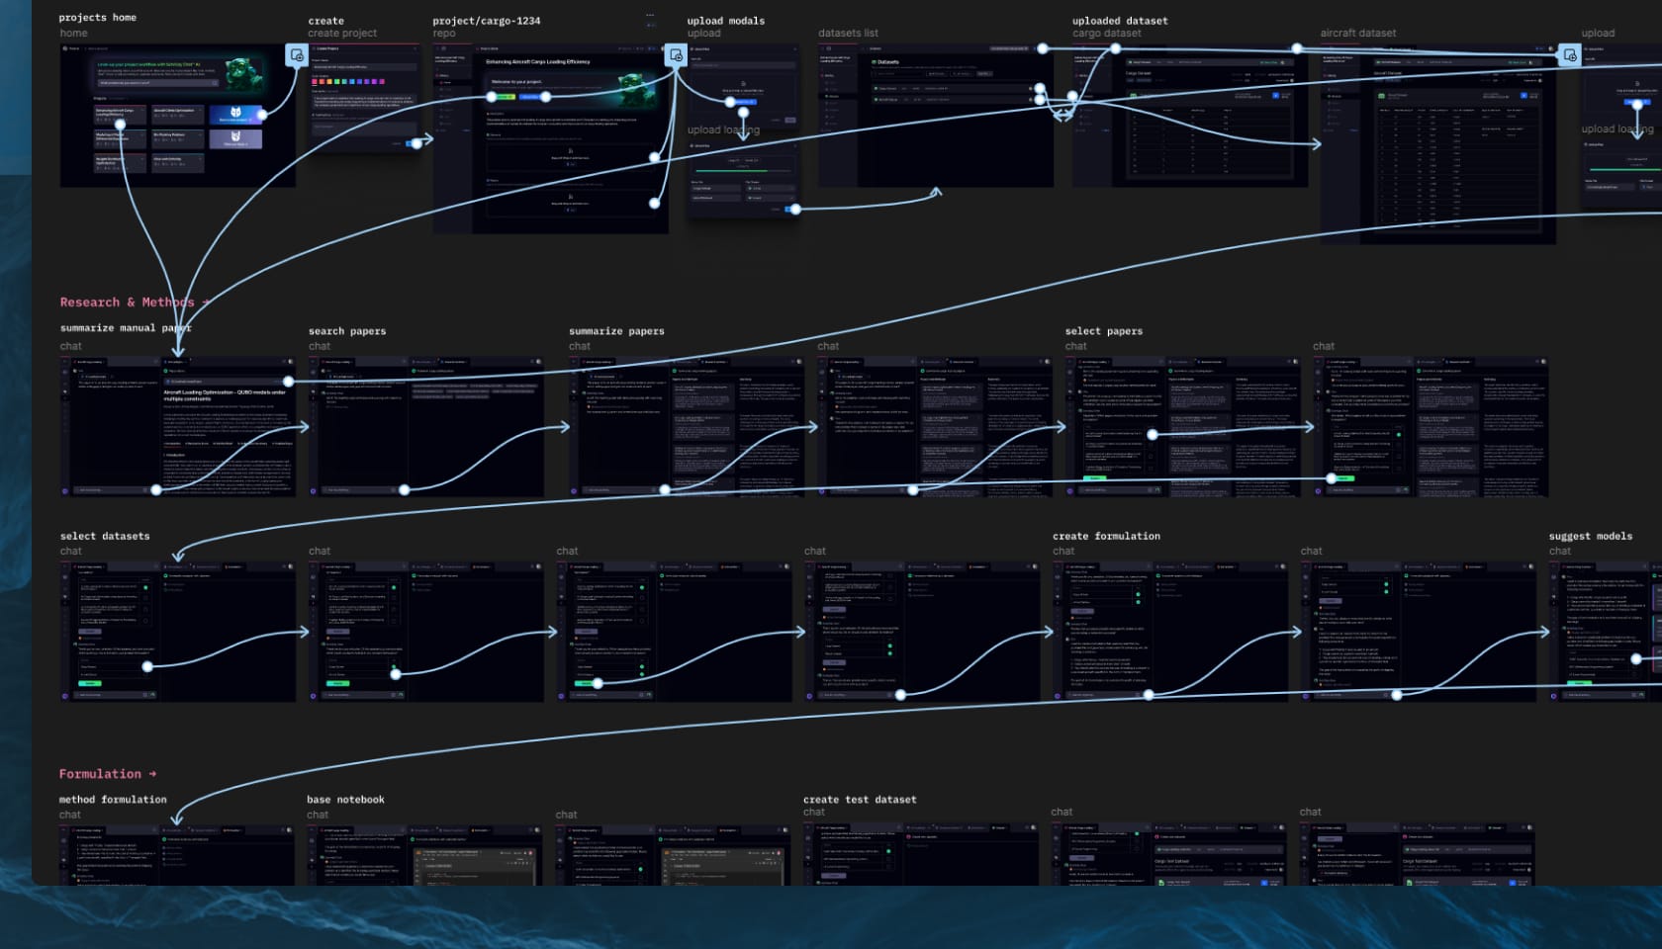Select the create test dataset chat frame
Viewport: 1662px width, 949px height.
[921, 856]
